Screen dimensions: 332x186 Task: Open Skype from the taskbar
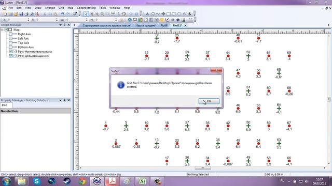coord(37,181)
